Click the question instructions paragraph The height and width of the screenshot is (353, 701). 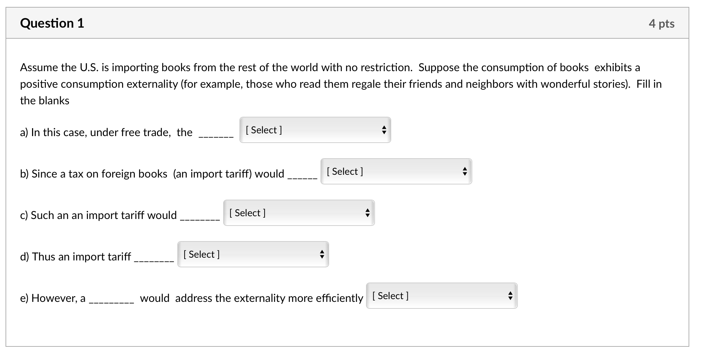(342, 84)
